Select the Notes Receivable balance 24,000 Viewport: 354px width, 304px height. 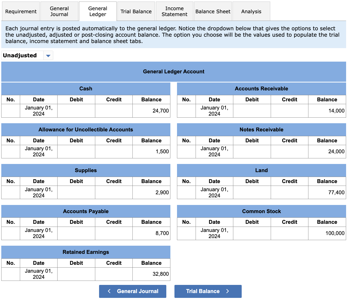pos(327,151)
